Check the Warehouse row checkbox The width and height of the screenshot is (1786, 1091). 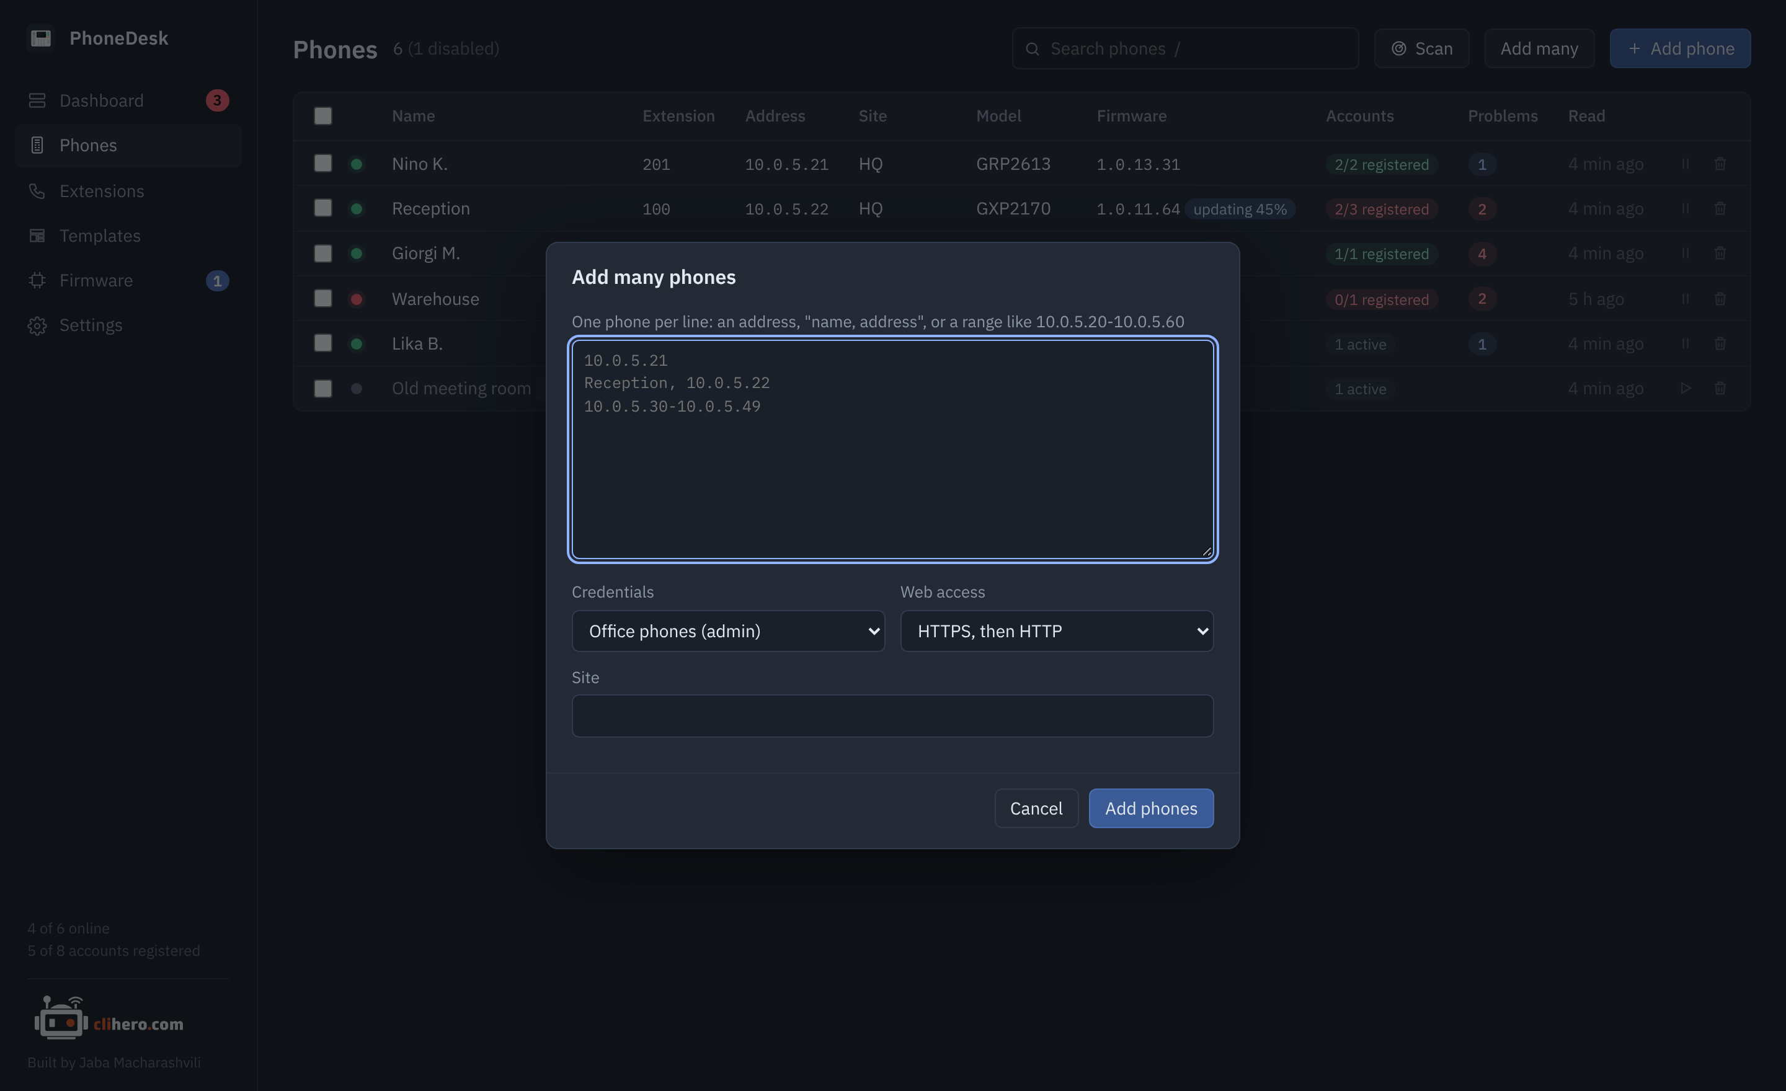[x=322, y=298]
